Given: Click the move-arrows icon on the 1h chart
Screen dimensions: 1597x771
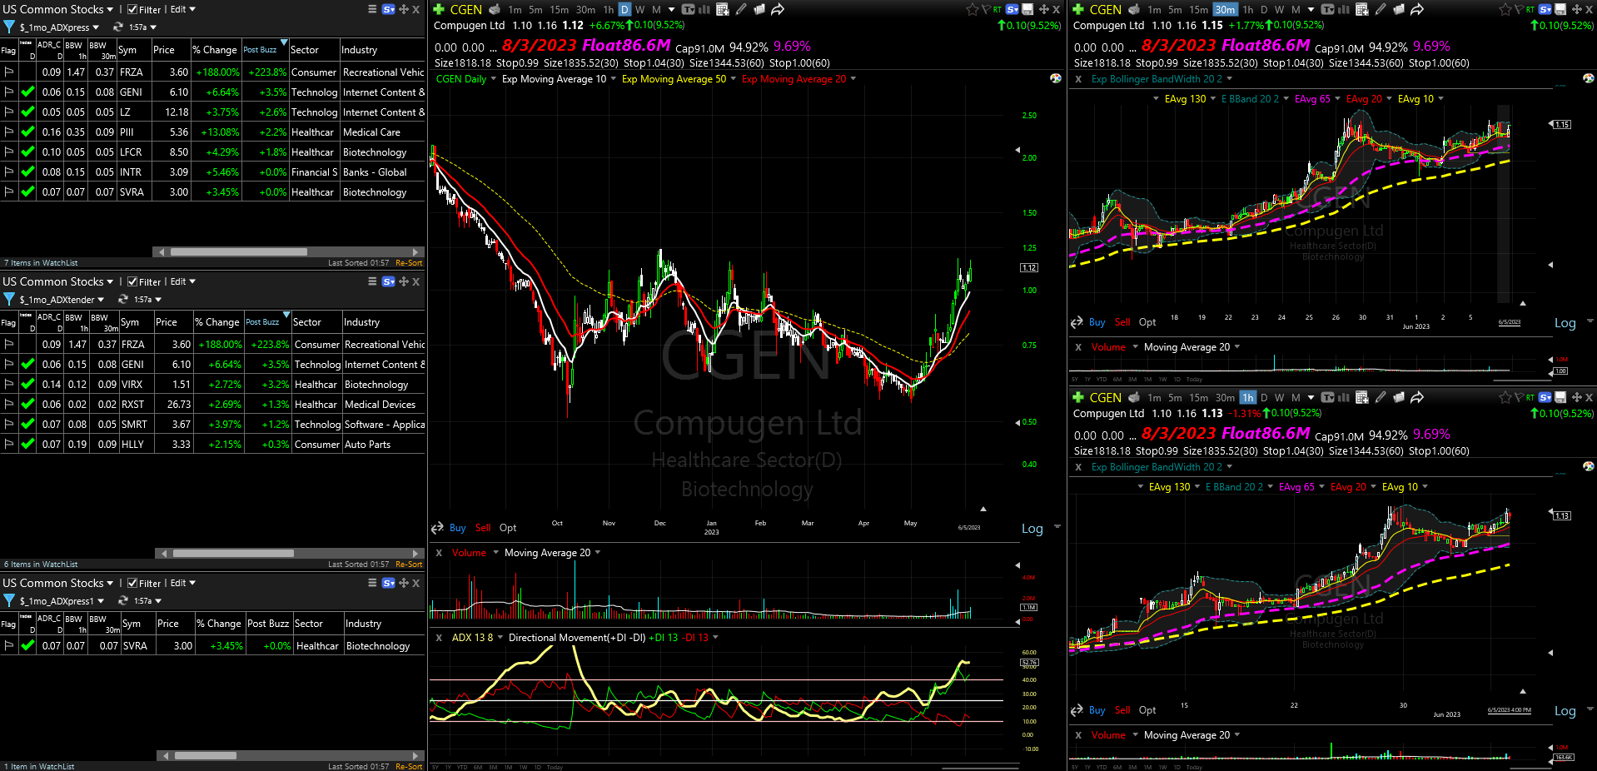Looking at the screenshot, I should pyautogui.click(x=1577, y=397).
